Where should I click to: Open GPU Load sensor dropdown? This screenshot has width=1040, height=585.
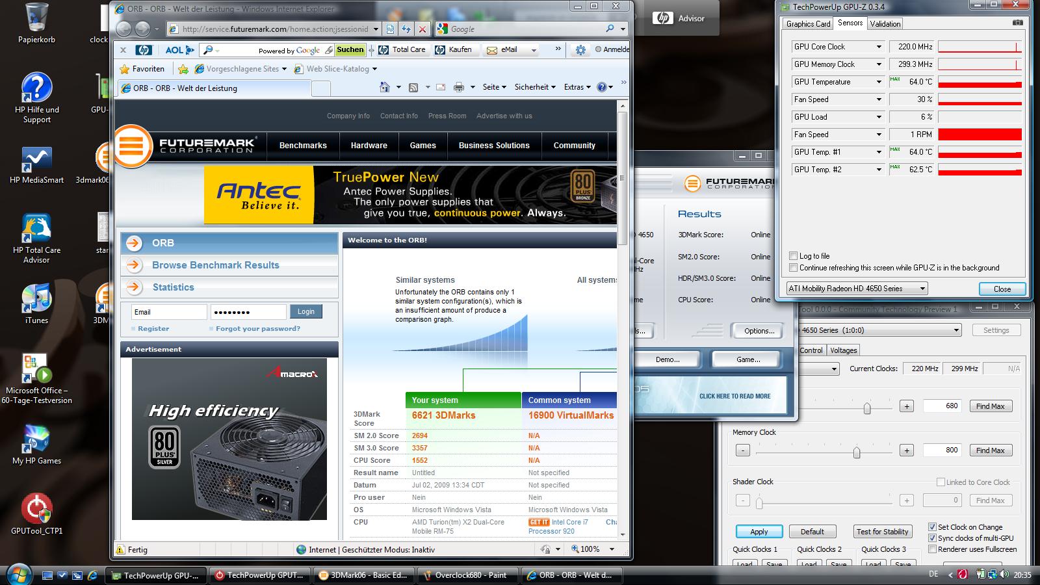879,117
